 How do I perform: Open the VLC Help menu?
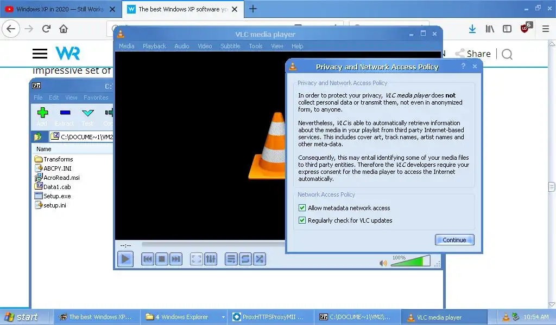[297, 46]
